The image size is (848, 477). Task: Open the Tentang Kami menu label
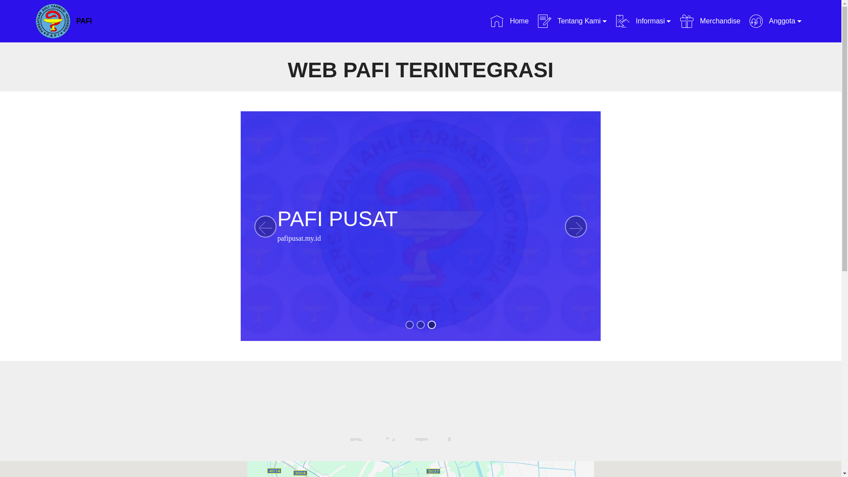[579, 21]
